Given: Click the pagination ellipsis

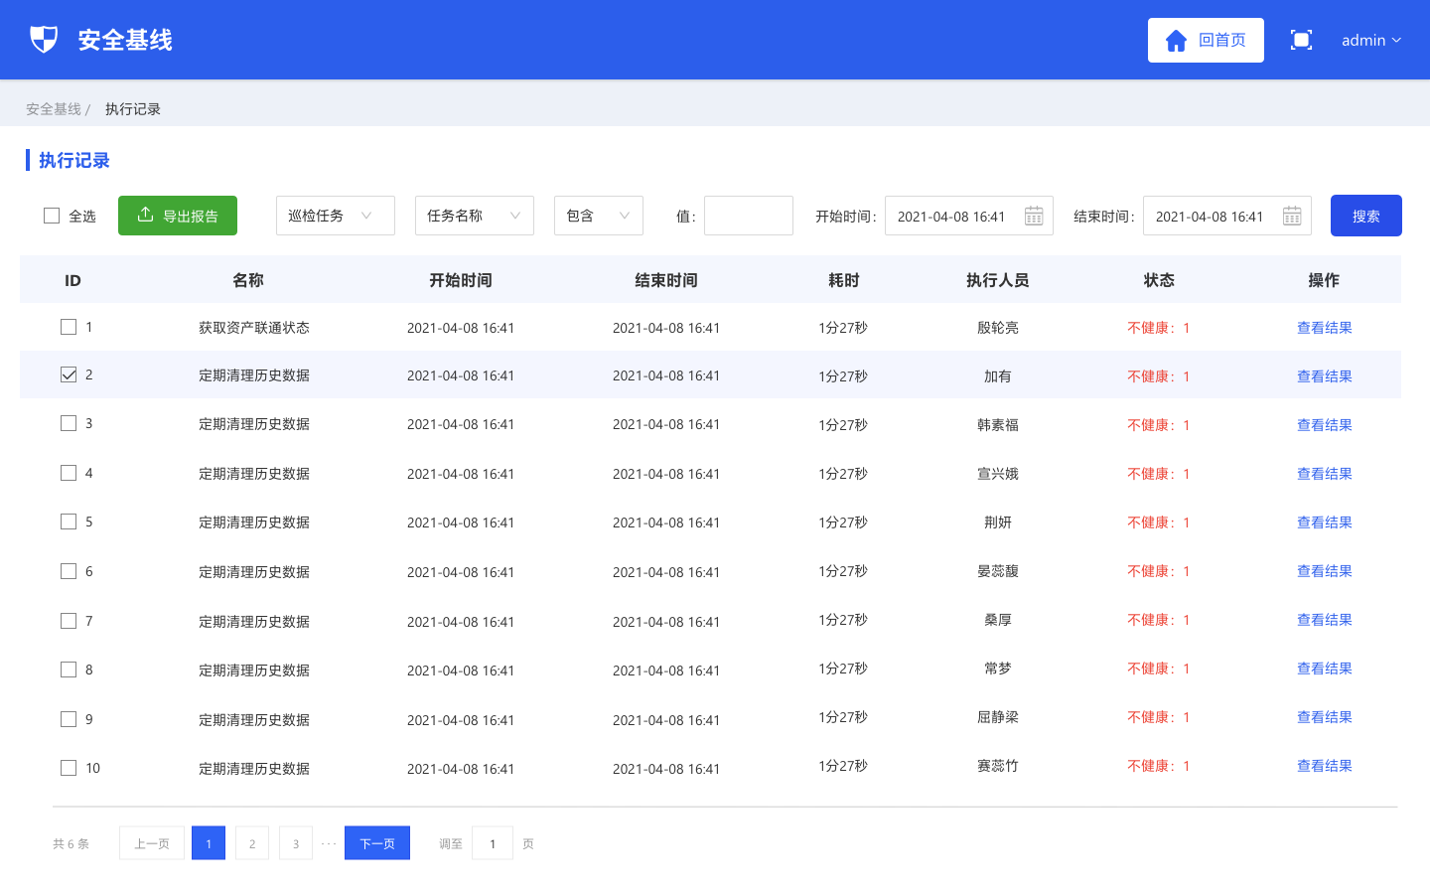Looking at the screenshot, I should [x=329, y=843].
